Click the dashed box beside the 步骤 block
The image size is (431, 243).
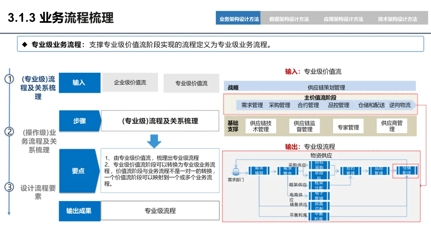[x=160, y=121]
